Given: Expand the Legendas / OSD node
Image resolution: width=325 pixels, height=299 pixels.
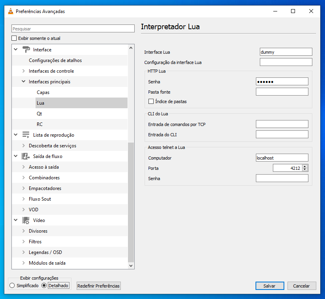Looking at the screenshot, I should pos(24,252).
